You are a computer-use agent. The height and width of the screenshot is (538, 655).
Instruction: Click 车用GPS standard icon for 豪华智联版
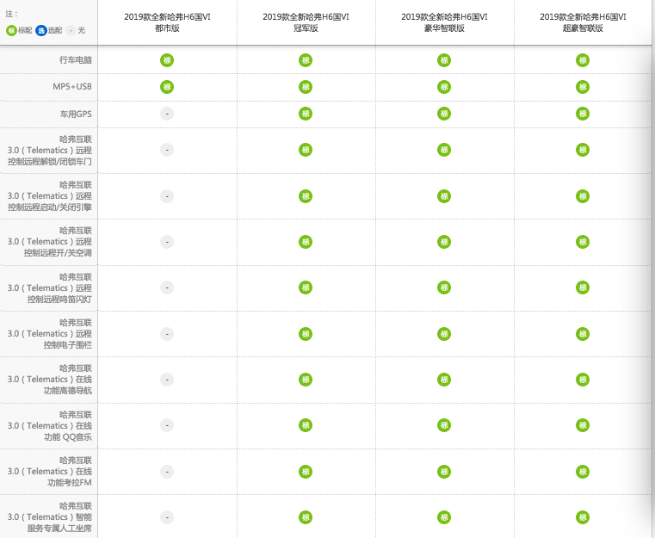[444, 114]
